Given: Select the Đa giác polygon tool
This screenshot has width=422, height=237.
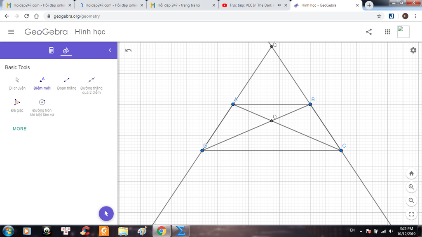Looking at the screenshot, I should pyautogui.click(x=17, y=106).
